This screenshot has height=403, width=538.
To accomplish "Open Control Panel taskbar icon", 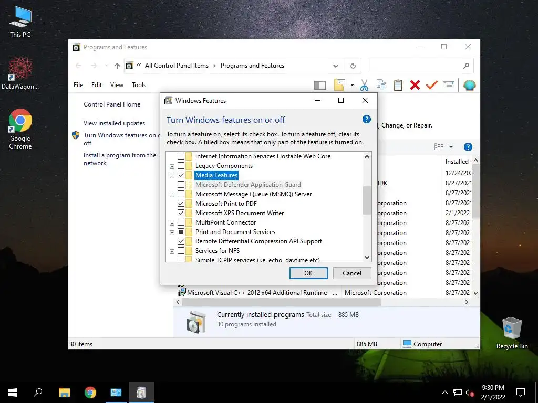I will point(116,393).
